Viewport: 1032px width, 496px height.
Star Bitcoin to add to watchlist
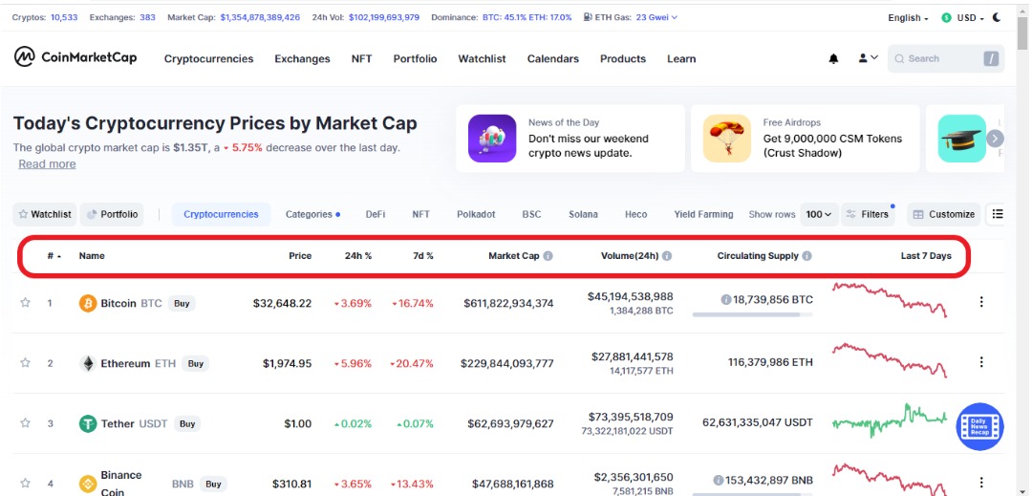(25, 303)
